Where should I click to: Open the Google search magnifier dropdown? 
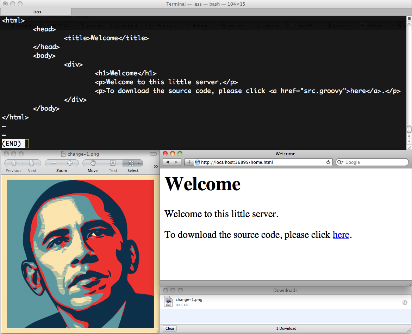point(340,162)
